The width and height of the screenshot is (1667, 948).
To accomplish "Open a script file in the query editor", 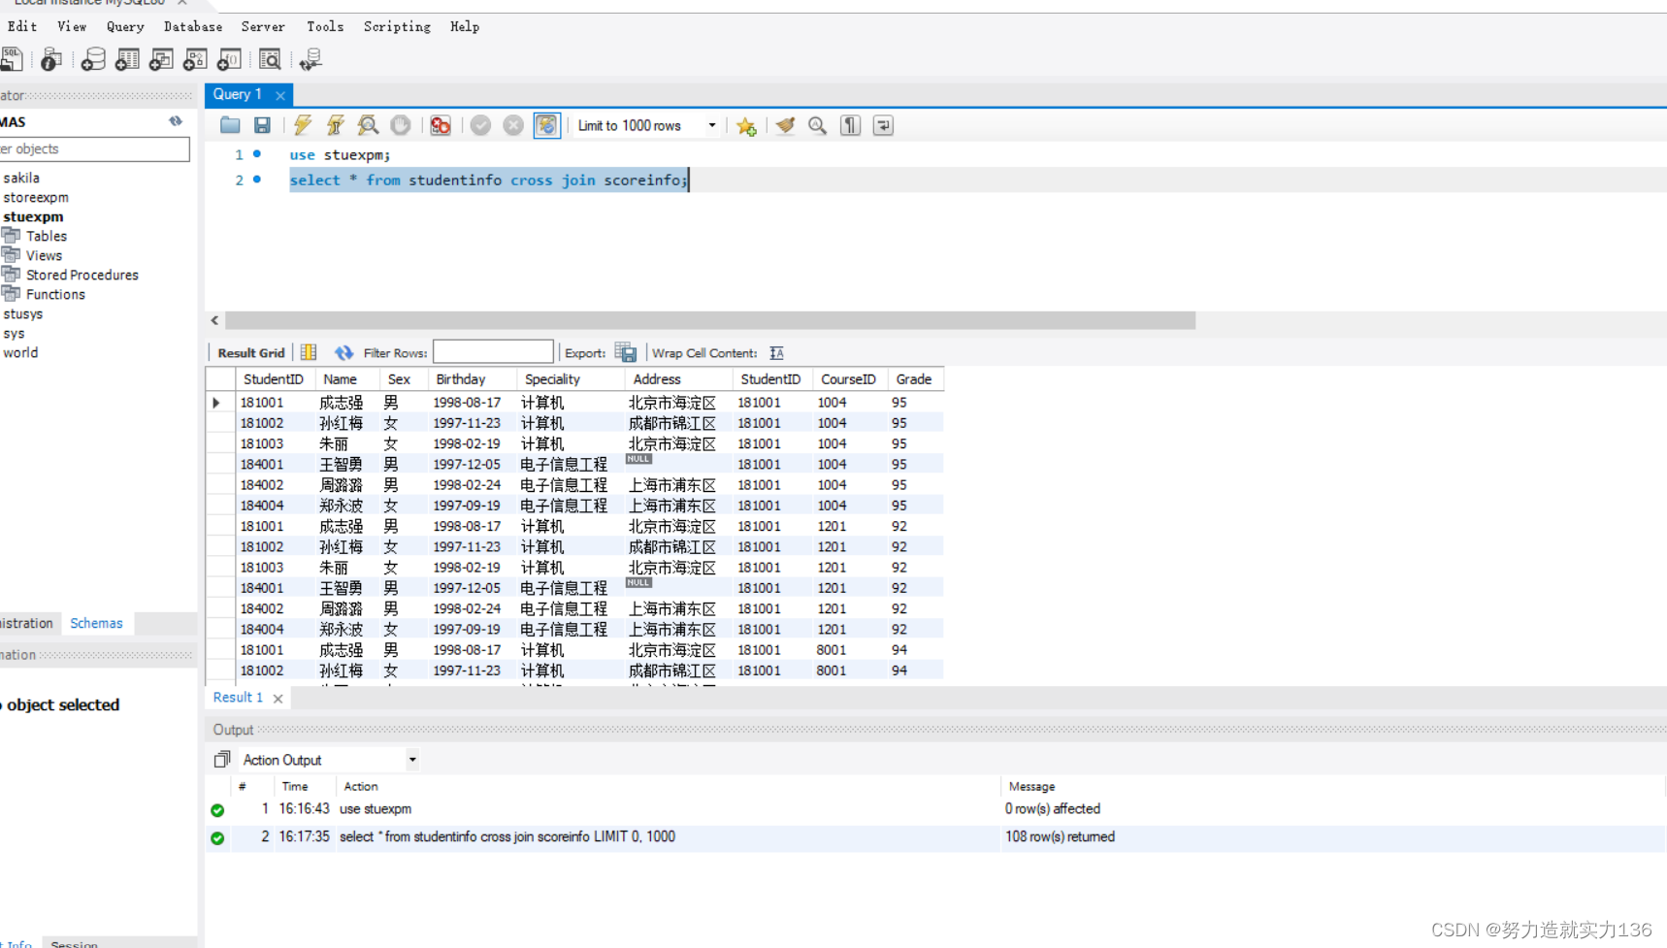I will tap(230, 125).
